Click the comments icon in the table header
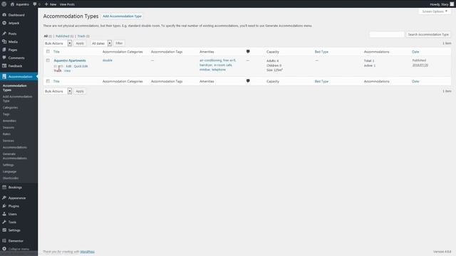This screenshot has height=256, width=456. pyautogui.click(x=248, y=52)
